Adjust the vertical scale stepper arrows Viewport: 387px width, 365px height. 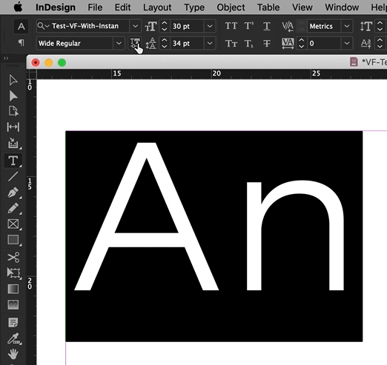tap(380, 26)
